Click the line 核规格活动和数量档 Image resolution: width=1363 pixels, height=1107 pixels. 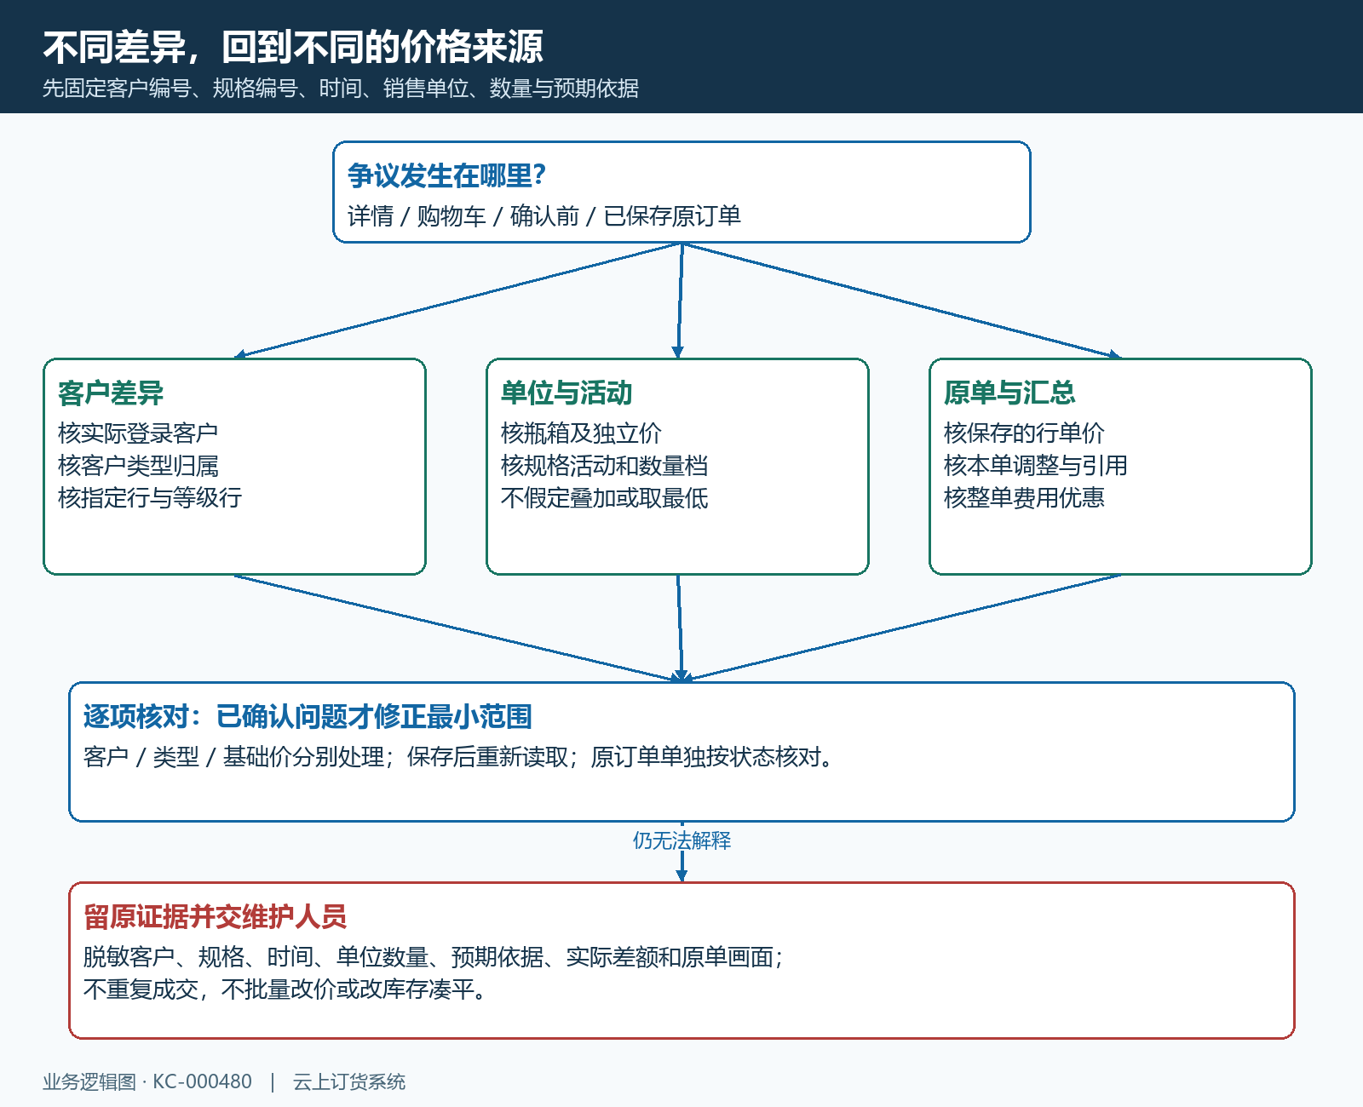[x=604, y=466]
